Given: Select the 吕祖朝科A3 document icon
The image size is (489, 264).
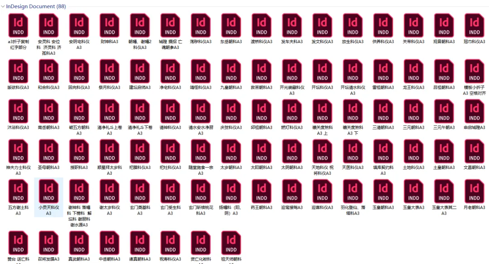Looking at the screenshot, I should (x=444, y=71).
